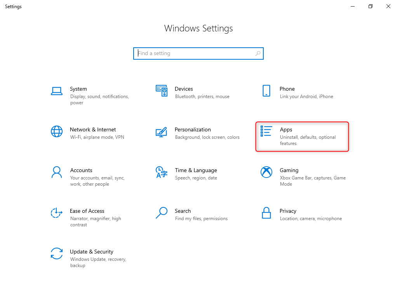Click the Update & Security sync arrows icon

(57, 253)
